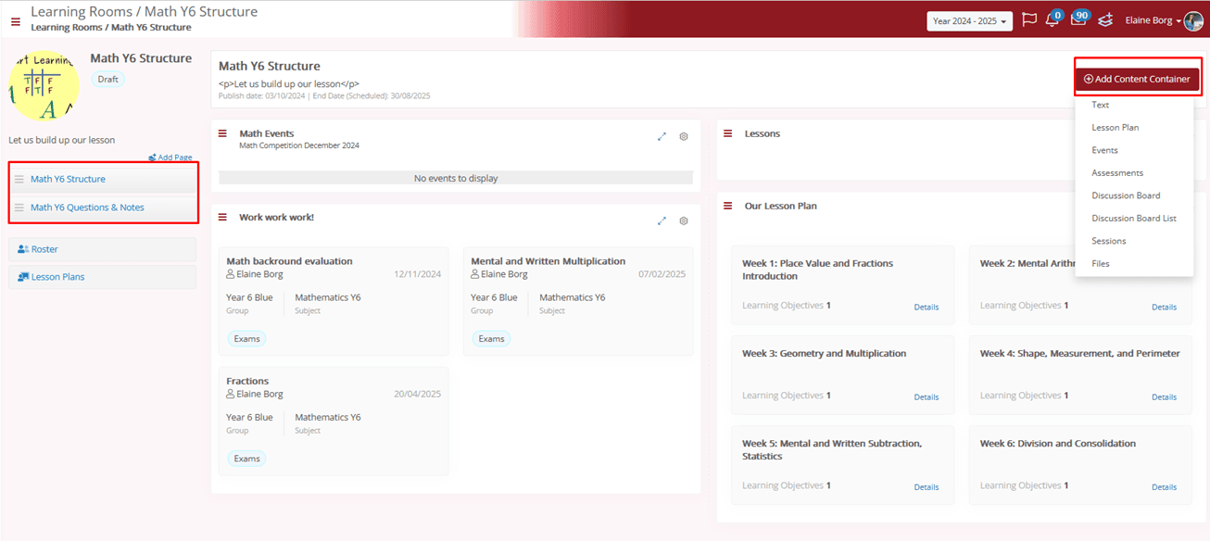Click Exams tag on Math backround evaluation

point(246,339)
